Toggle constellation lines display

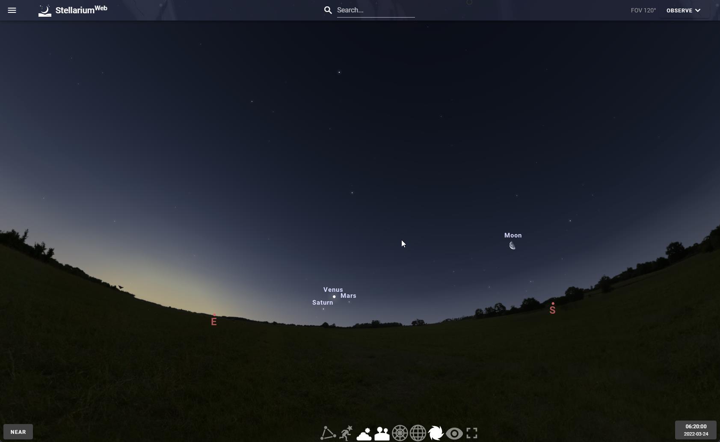point(328,433)
